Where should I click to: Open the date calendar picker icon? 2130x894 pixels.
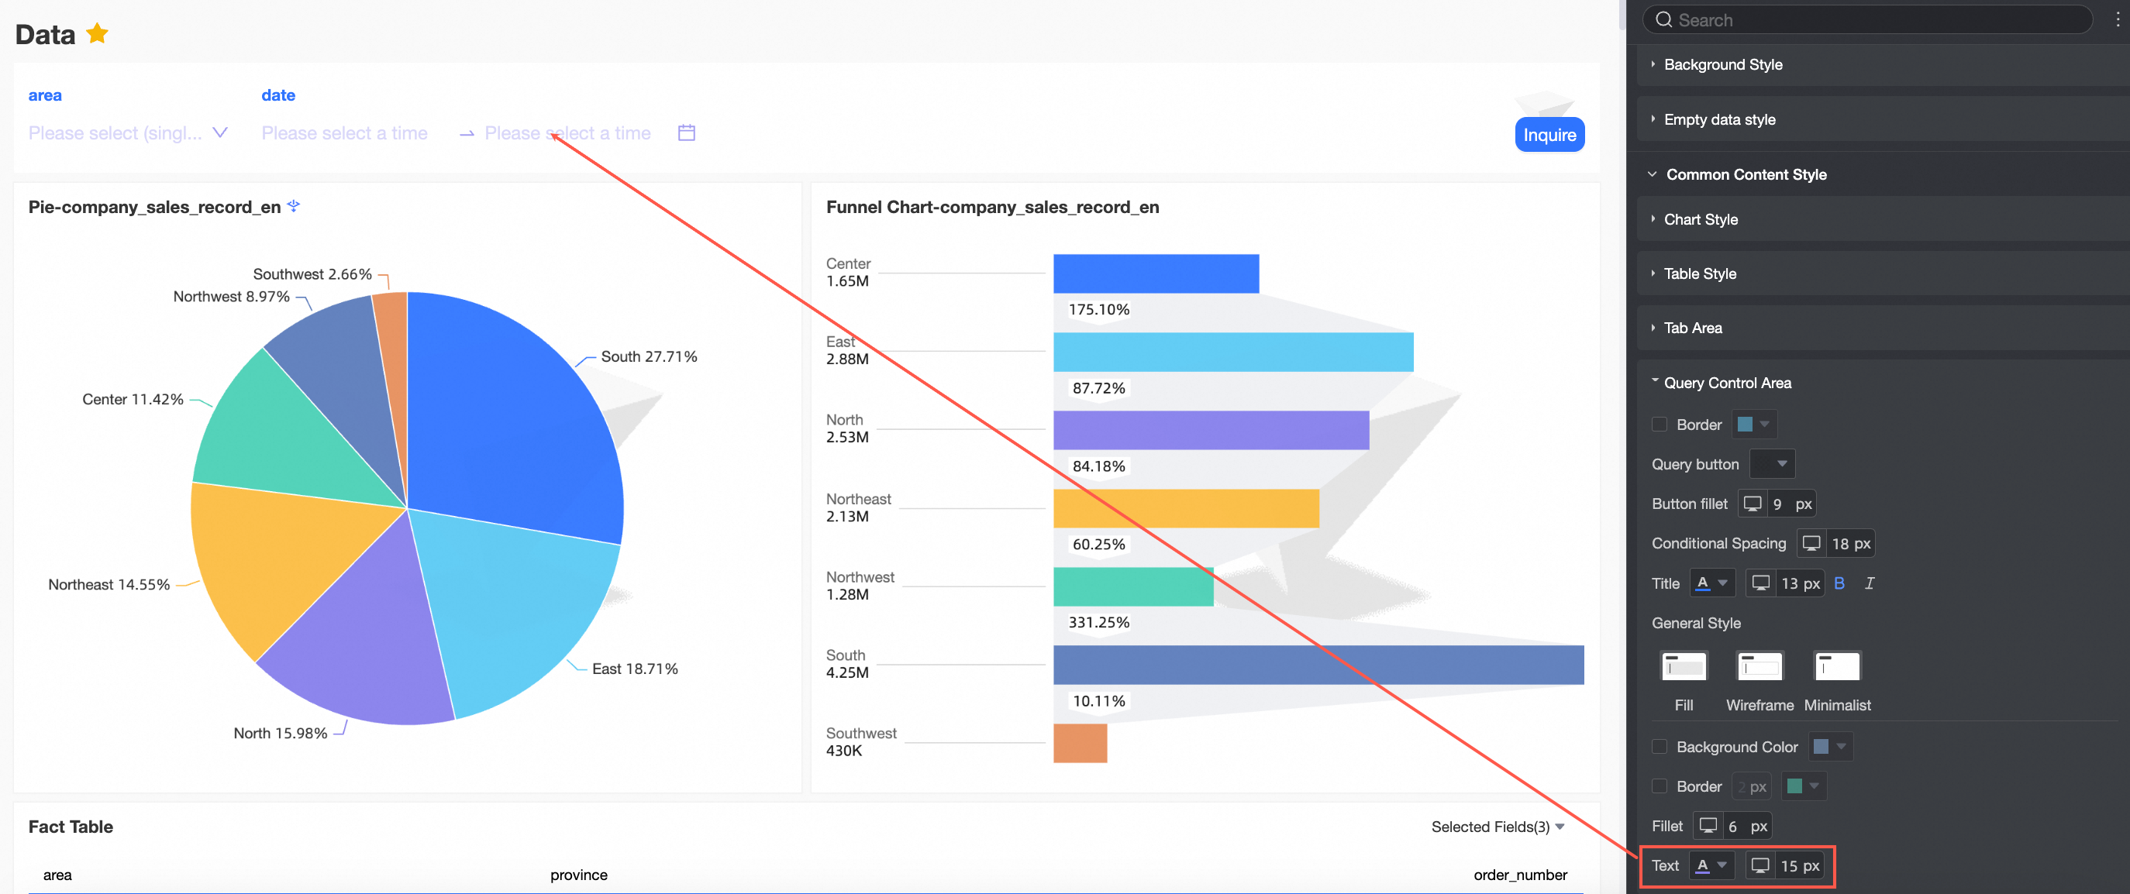point(685,133)
